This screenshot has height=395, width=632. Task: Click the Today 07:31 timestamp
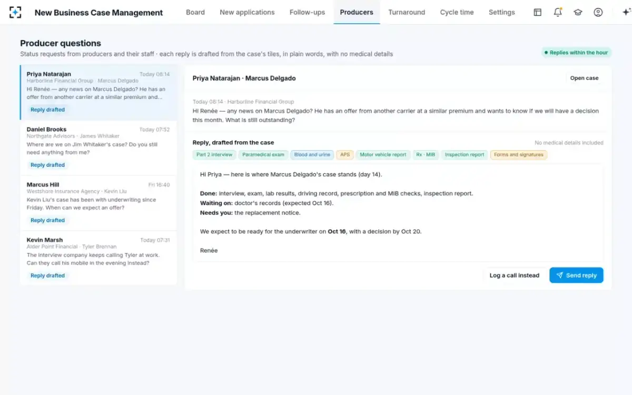point(155,240)
